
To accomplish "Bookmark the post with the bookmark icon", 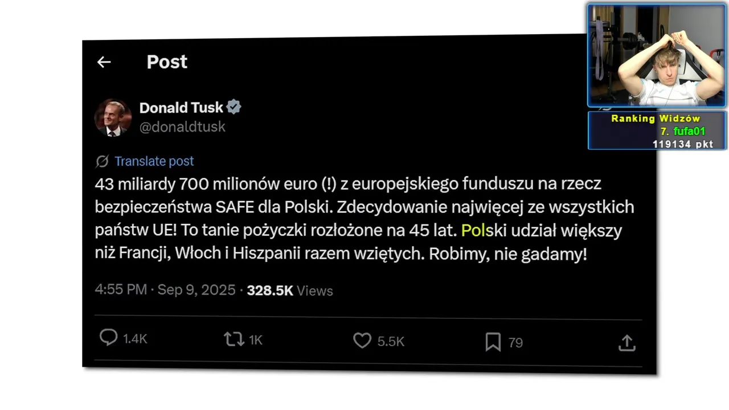I will [493, 342].
